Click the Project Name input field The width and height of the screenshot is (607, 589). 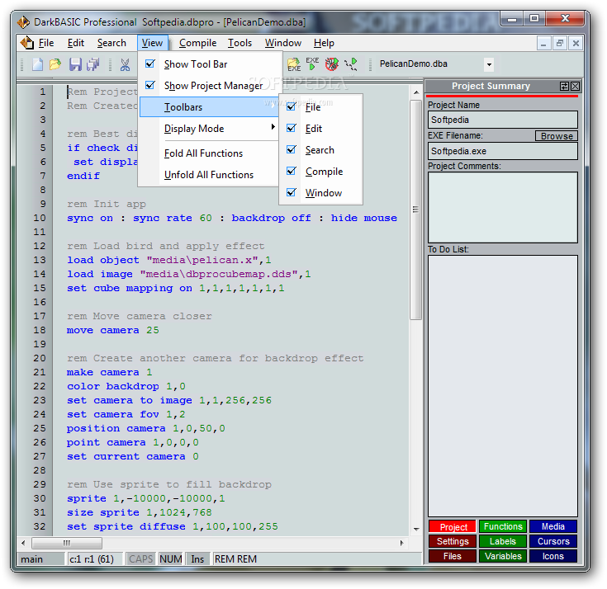pyautogui.click(x=502, y=120)
